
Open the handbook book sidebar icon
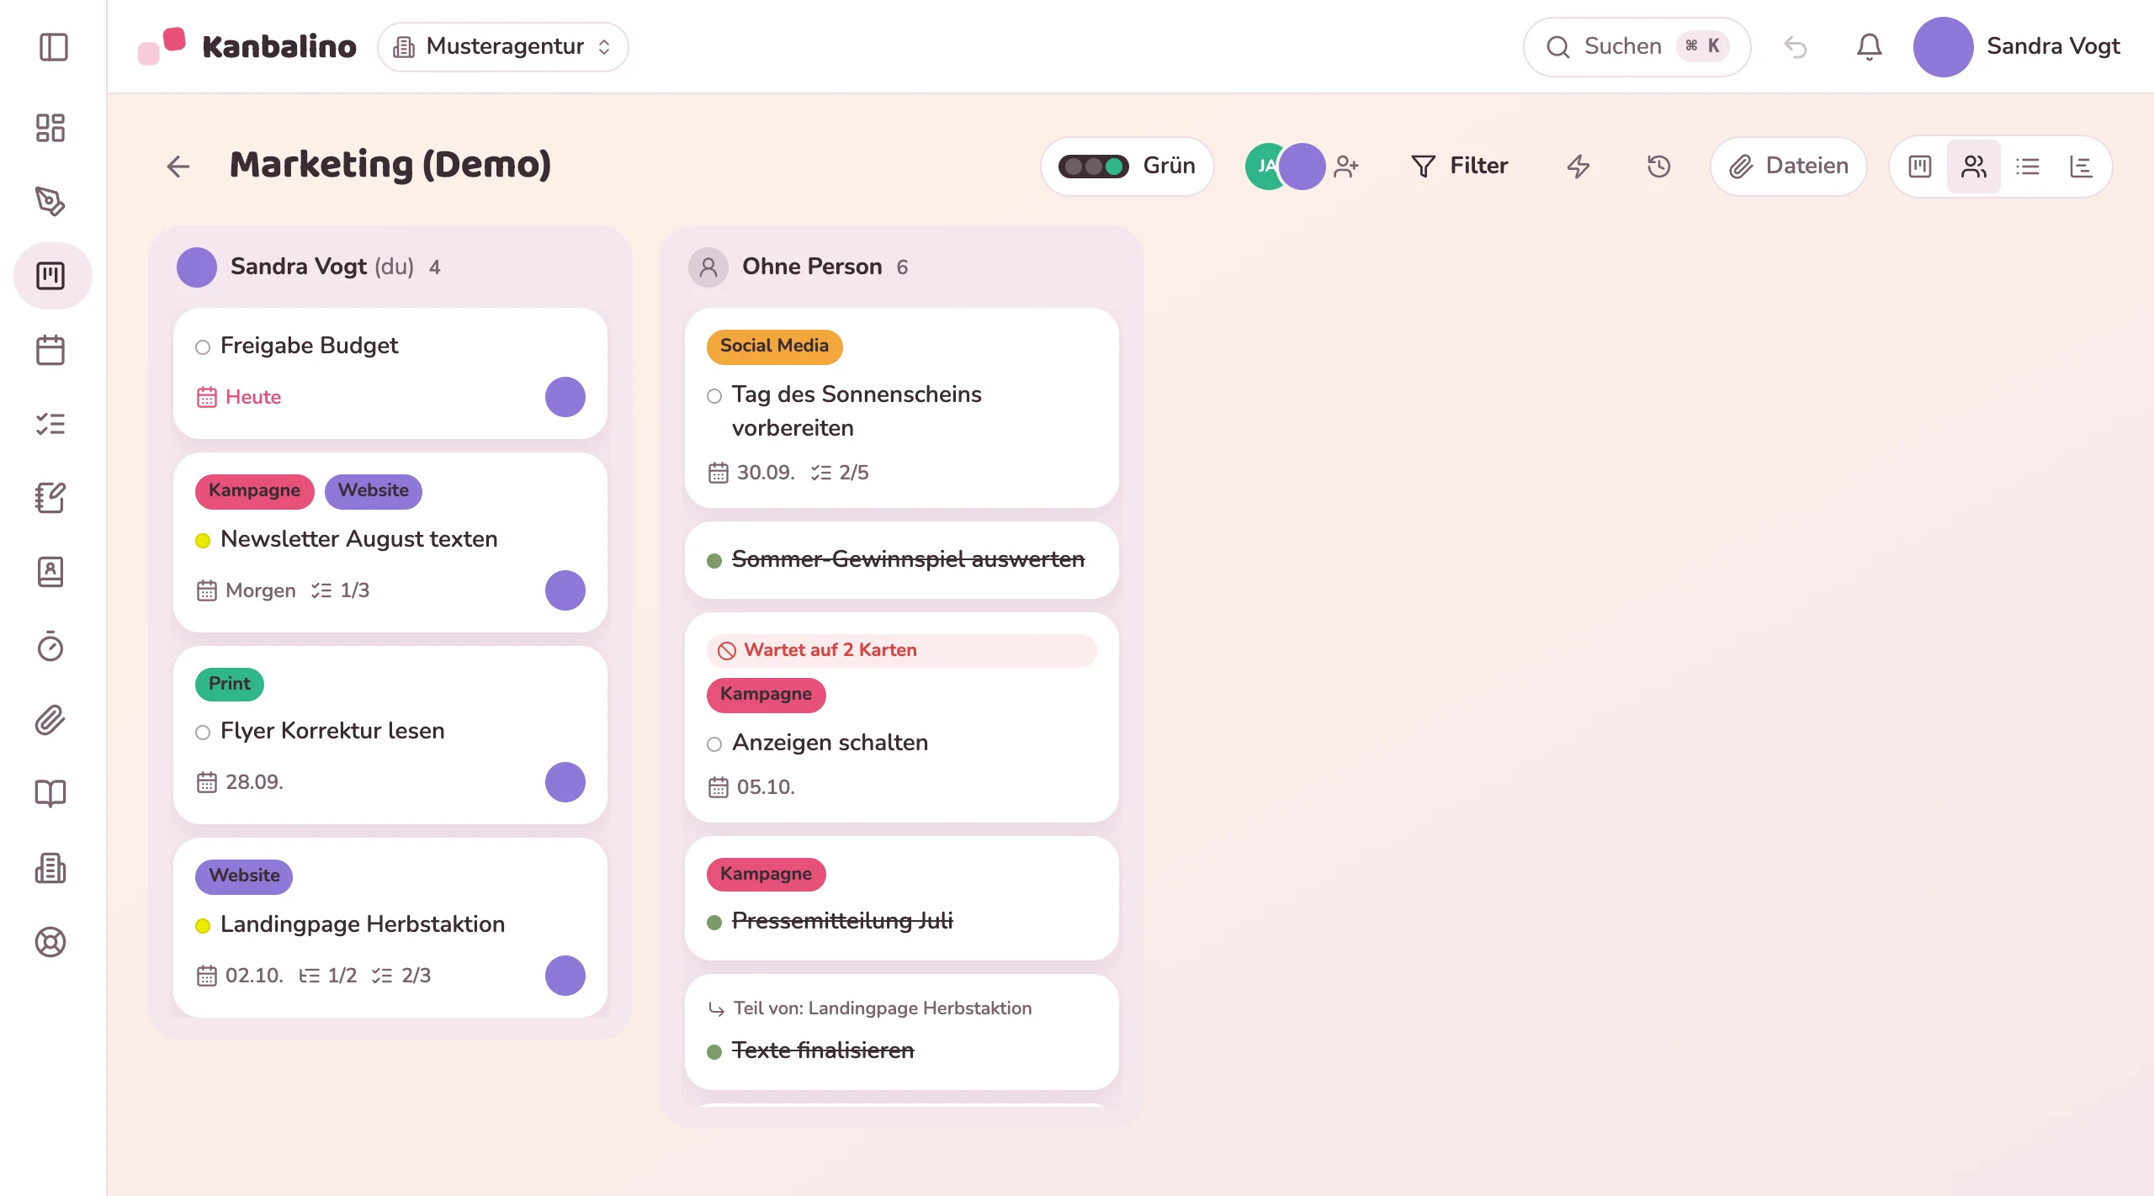(x=50, y=794)
